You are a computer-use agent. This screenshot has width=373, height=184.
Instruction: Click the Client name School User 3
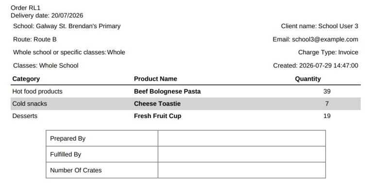pyautogui.click(x=320, y=26)
